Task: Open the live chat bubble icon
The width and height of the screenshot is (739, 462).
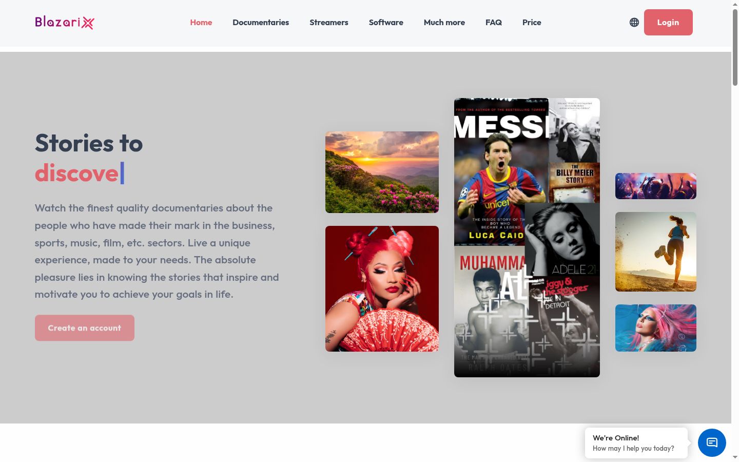Action: (x=712, y=442)
